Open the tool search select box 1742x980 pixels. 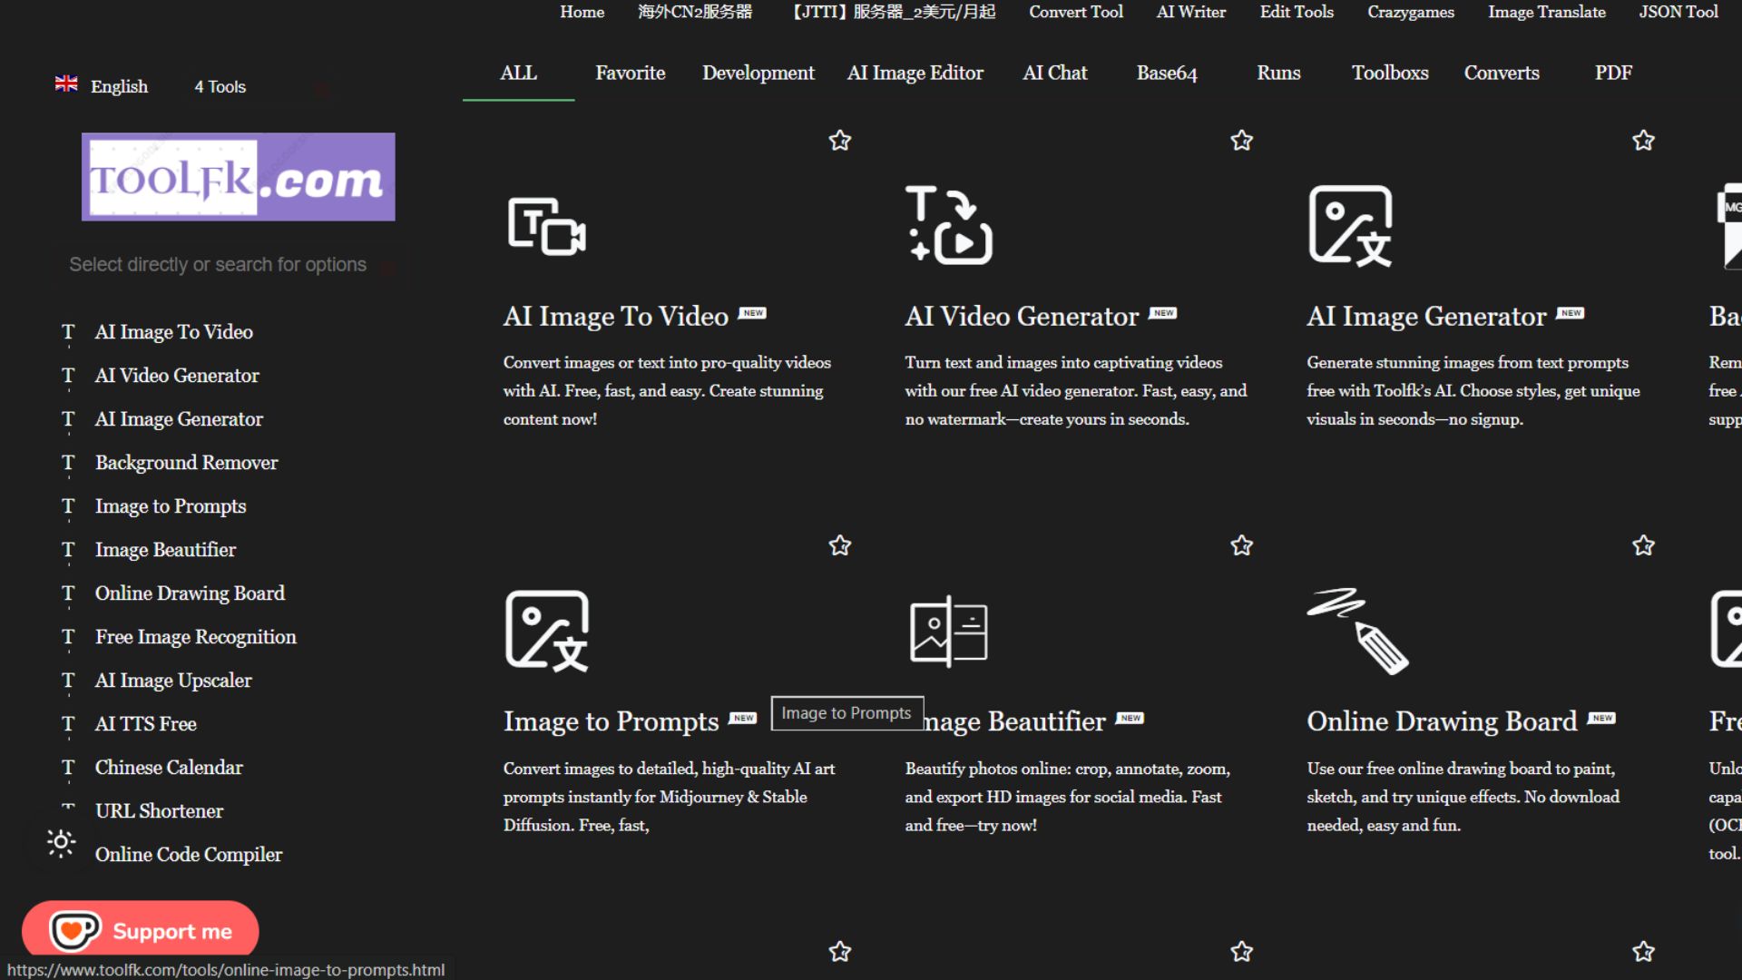tap(218, 264)
